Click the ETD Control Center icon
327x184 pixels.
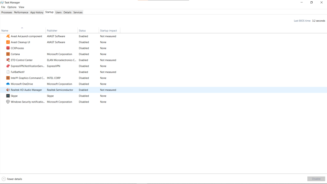[x=8, y=60]
